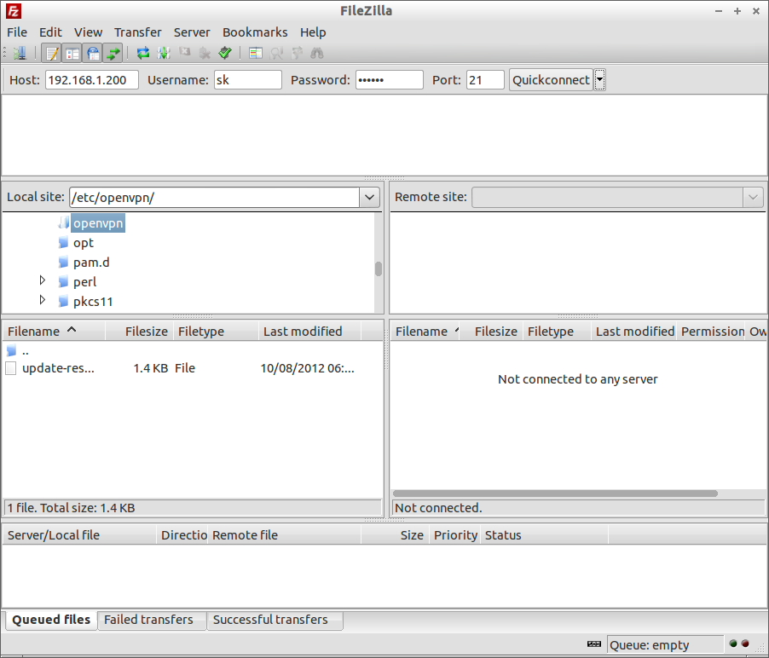Click the opt folder icon
Screen dimensions: 769x658
point(63,243)
